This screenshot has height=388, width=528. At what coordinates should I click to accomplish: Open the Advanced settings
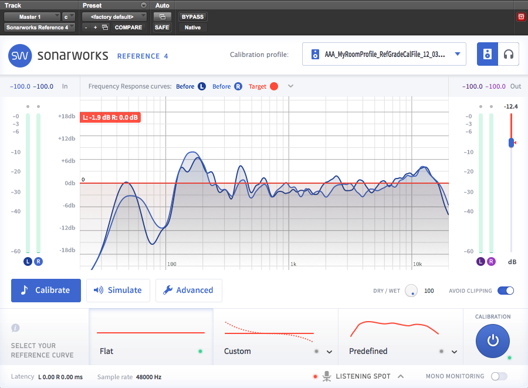click(188, 291)
